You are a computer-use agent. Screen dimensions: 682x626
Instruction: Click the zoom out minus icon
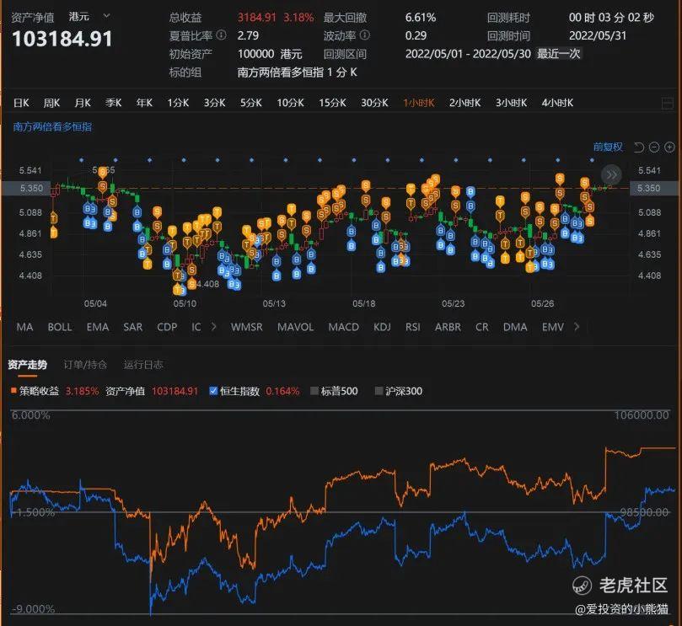point(654,147)
